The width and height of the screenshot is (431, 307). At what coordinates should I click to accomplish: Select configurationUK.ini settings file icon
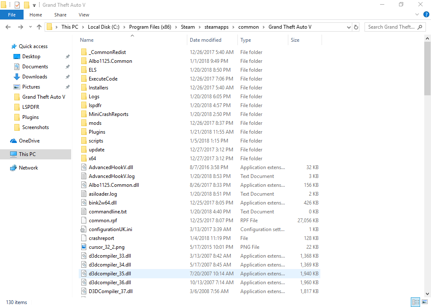[x=83, y=229]
